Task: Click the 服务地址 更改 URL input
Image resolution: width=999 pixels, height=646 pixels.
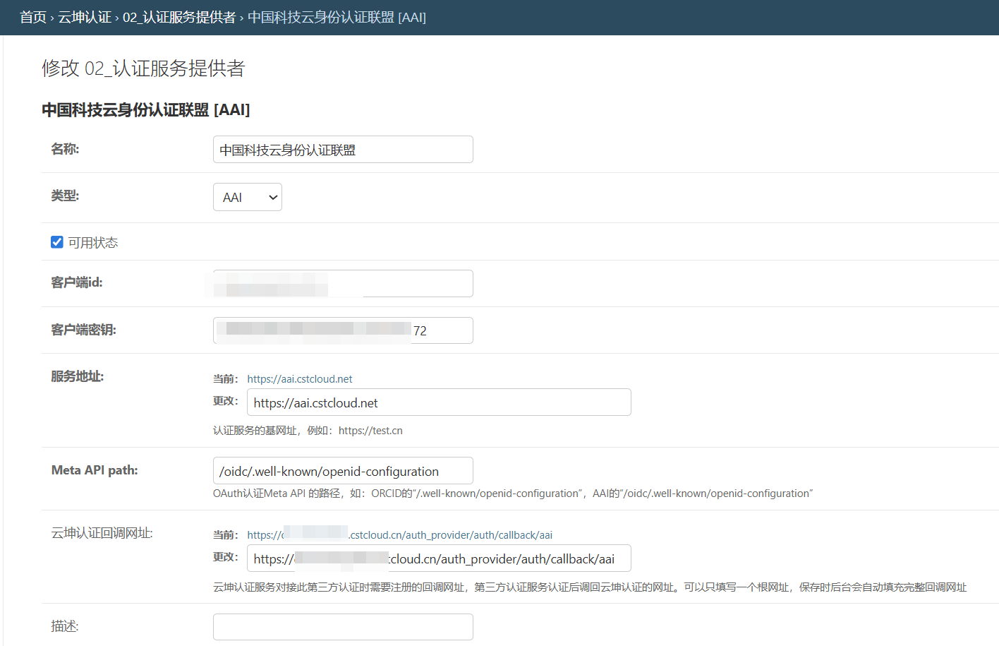Action: coord(438,402)
